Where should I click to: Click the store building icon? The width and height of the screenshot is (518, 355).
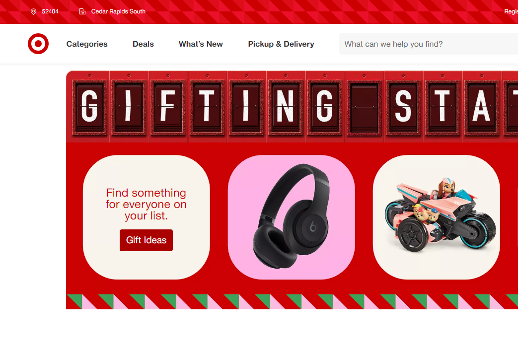coord(82,11)
